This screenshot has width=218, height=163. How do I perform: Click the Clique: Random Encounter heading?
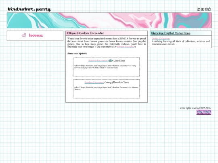85,33
